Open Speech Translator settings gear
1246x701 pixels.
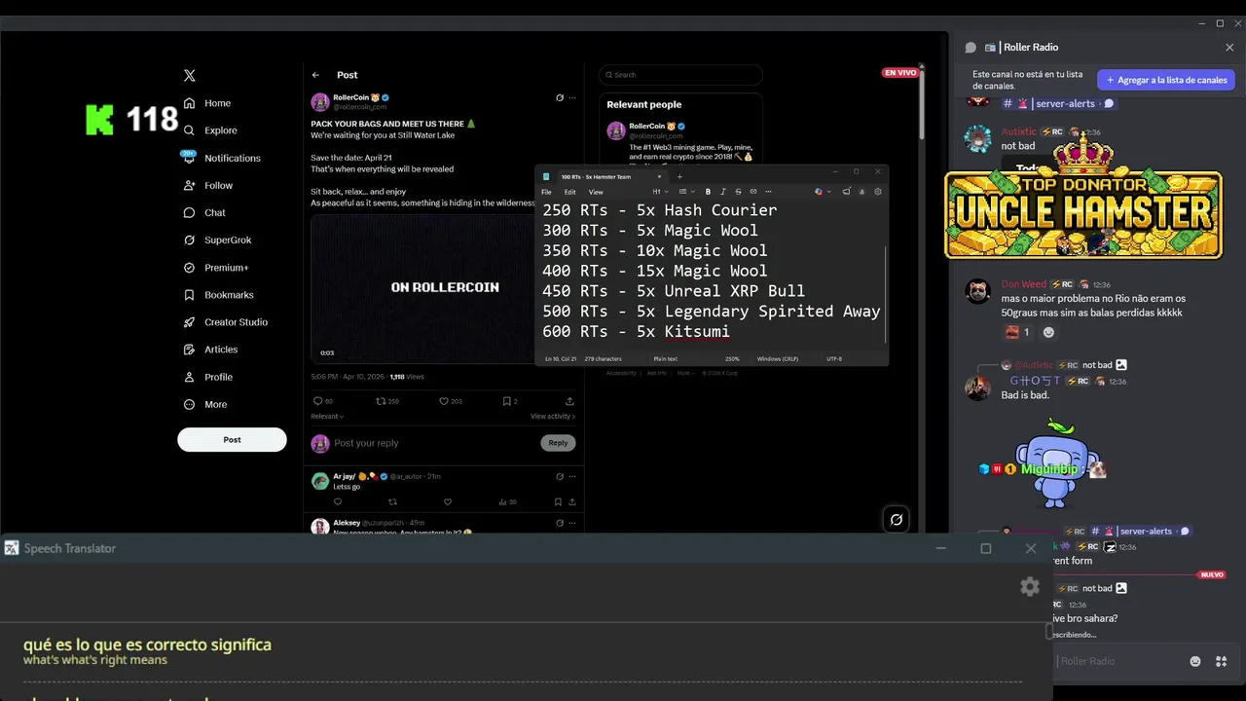pyautogui.click(x=1030, y=586)
